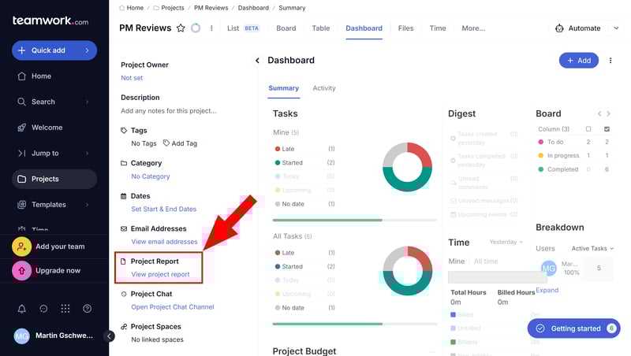Open the chat bubble icon in the sidebar
This screenshot has width=631, height=356.
[43, 309]
